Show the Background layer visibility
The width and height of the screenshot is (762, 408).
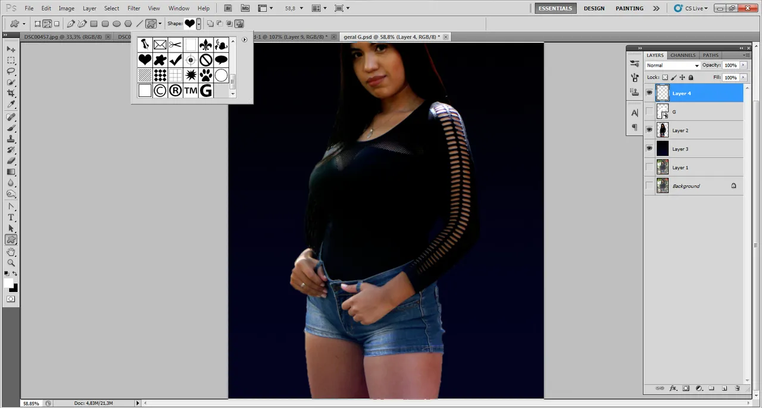tap(649, 186)
